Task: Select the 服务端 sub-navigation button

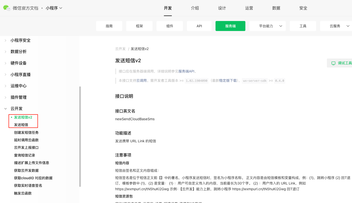Action: [230, 26]
